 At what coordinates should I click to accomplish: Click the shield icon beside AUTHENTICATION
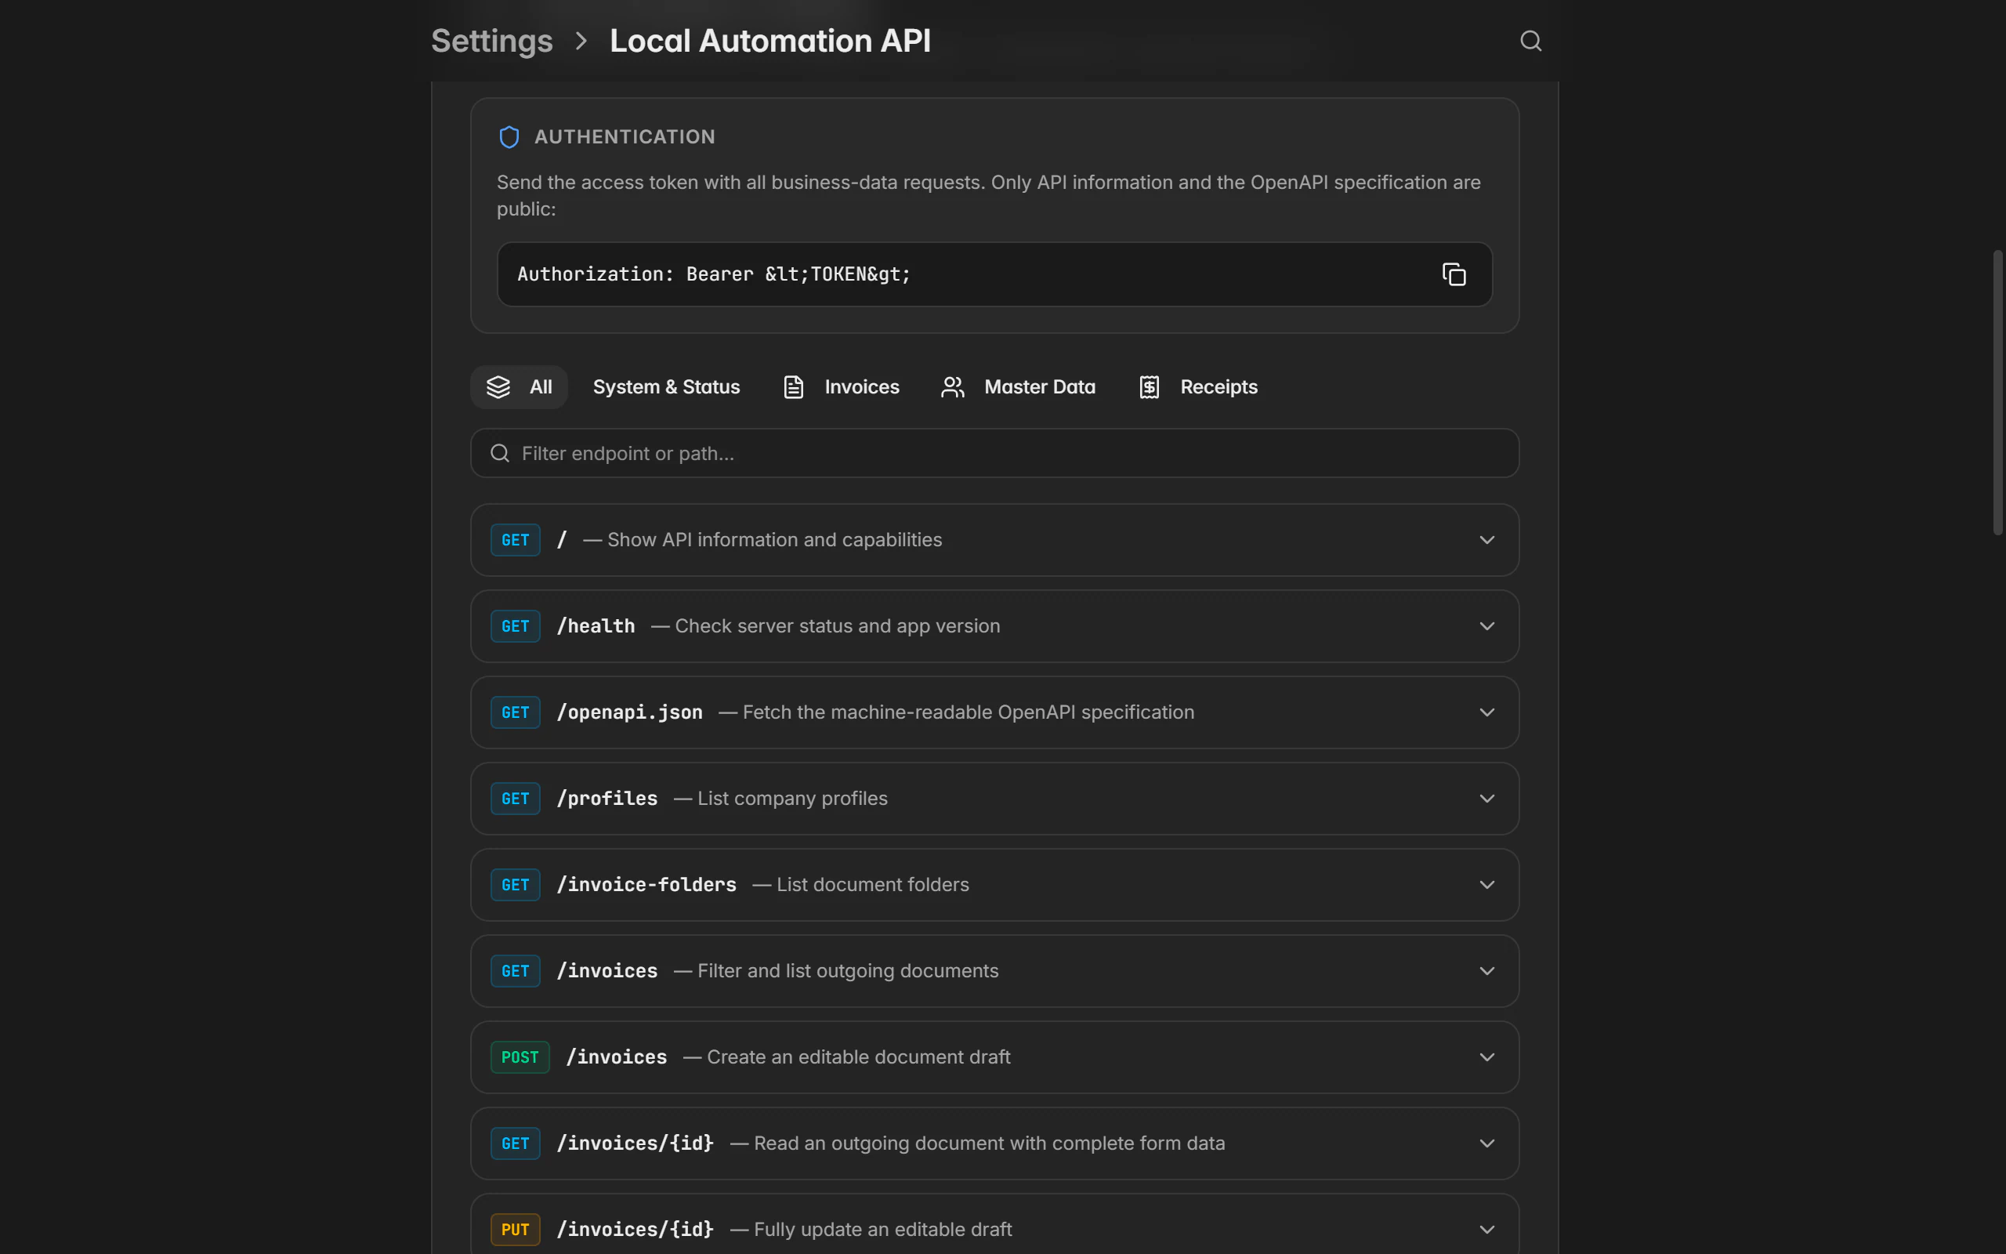509,137
